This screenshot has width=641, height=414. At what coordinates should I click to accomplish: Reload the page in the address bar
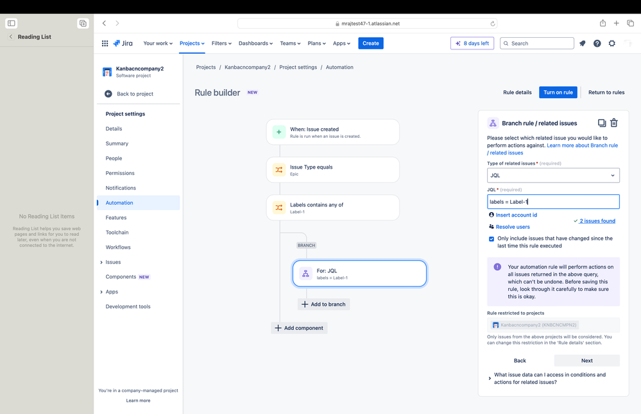[493, 24]
